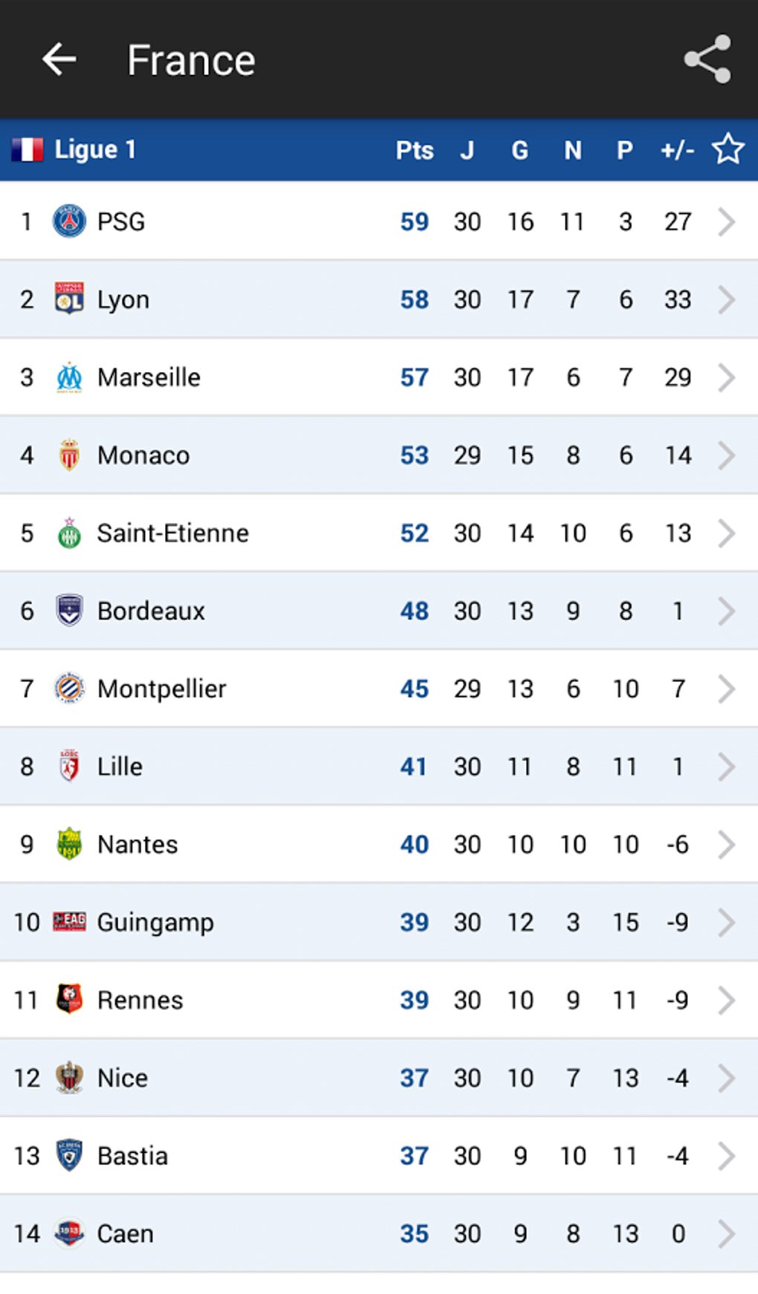Select the Rennes team name
The height and width of the screenshot is (1294, 758).
click(140, 1001)
